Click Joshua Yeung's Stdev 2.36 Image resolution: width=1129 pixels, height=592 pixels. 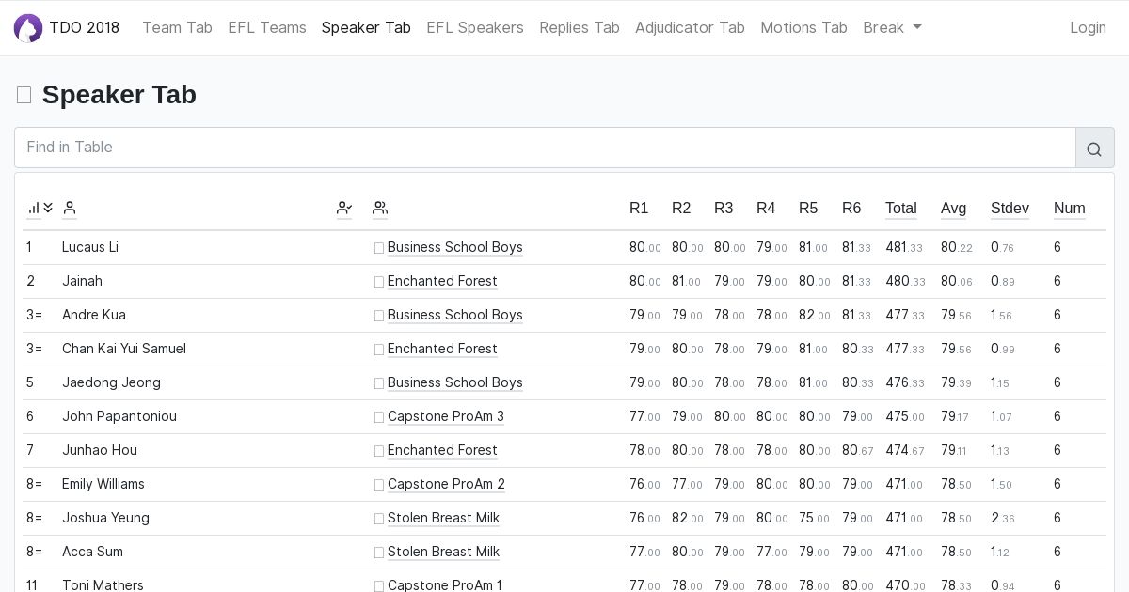pyautogui.click(x=1003, y=518)
